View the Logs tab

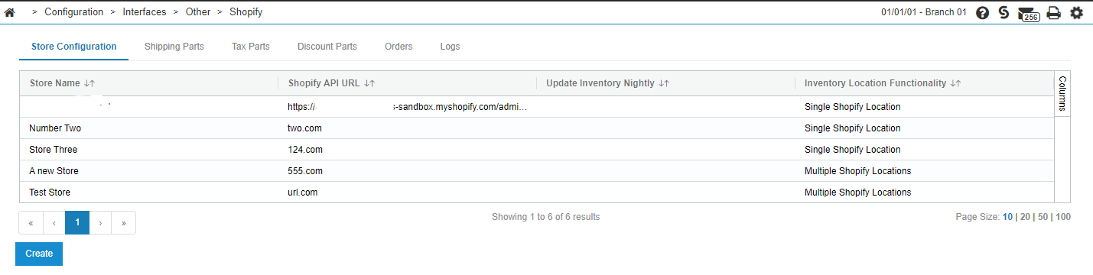(451, 47)
